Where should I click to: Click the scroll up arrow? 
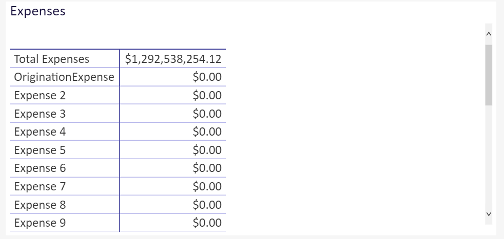pyautogui.click(x=489, y=34)
